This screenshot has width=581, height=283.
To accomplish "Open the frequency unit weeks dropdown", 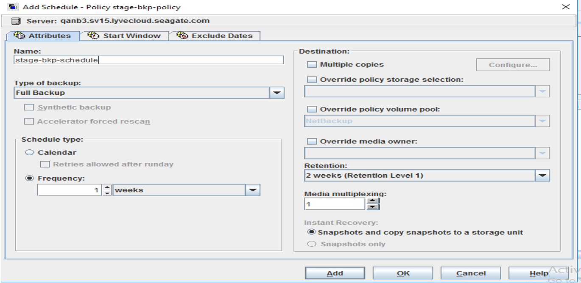I will (253, 190).
